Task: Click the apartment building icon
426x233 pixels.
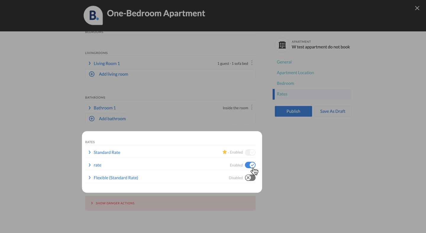Action: point(282,45)
